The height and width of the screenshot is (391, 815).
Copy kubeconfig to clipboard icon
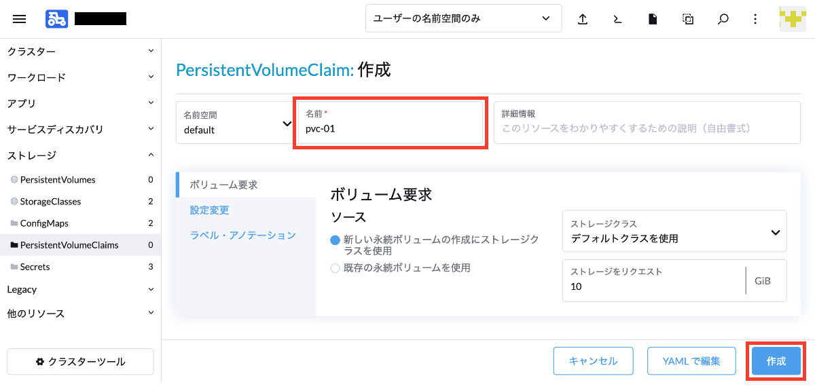coord(688,19)
